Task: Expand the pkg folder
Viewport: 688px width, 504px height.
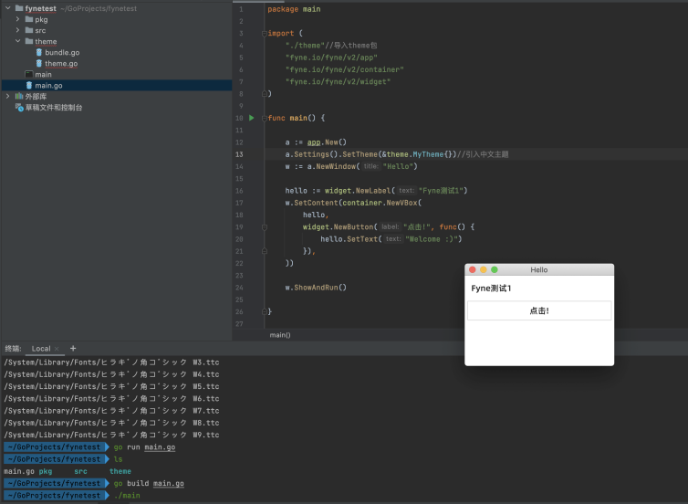Action: [x=18, y=19]
